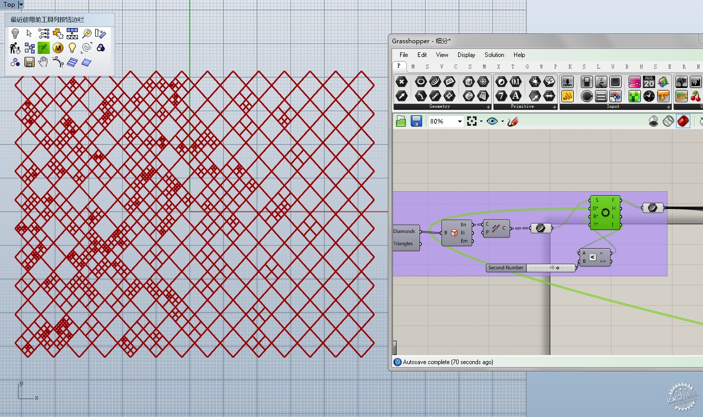This screenshot has height=417, width=703.
Task: Switch to the X component tab
Action: click(498, 67)
